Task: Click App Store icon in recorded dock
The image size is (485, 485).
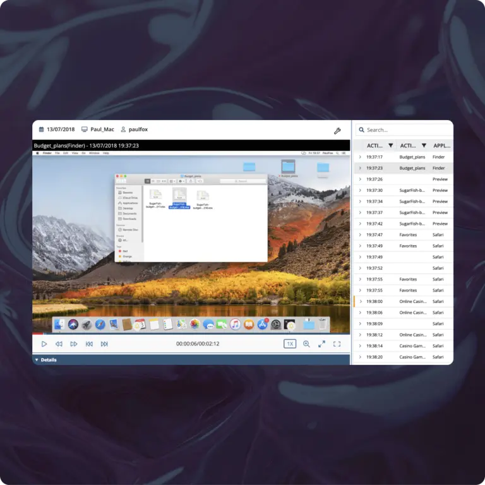Action: [x=262, y=325]
